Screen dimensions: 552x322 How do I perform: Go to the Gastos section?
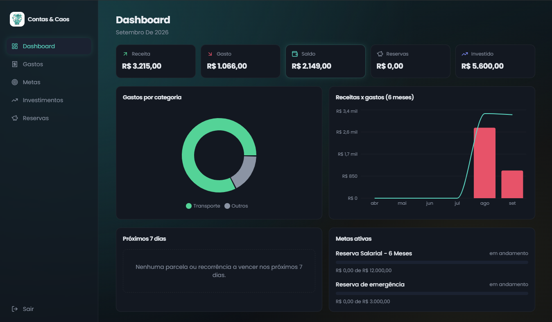click(x=49, y=64)
